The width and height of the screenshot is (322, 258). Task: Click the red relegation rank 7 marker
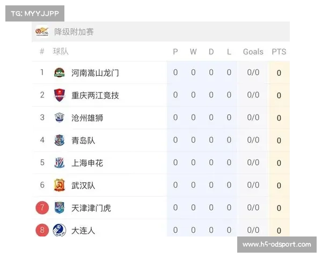click(x=42, y=207)
